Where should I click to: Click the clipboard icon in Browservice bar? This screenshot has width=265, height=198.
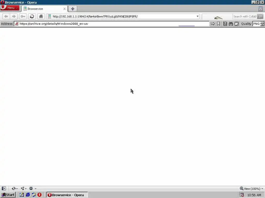point(237,24)
